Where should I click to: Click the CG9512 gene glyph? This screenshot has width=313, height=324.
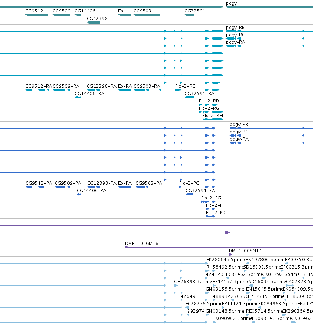[x=37, y=15]
